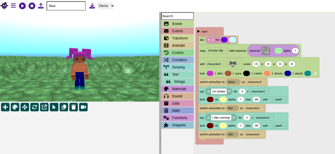Open the Snippets block category

tap(178, 125)
